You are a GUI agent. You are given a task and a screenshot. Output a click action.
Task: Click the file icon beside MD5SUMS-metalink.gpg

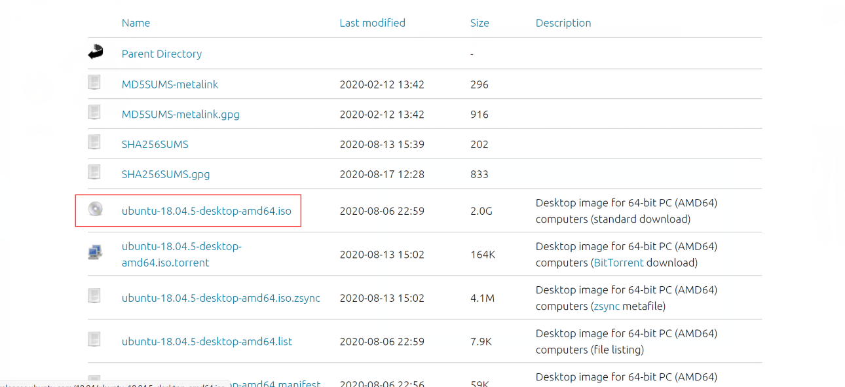(x=95, y=113)
